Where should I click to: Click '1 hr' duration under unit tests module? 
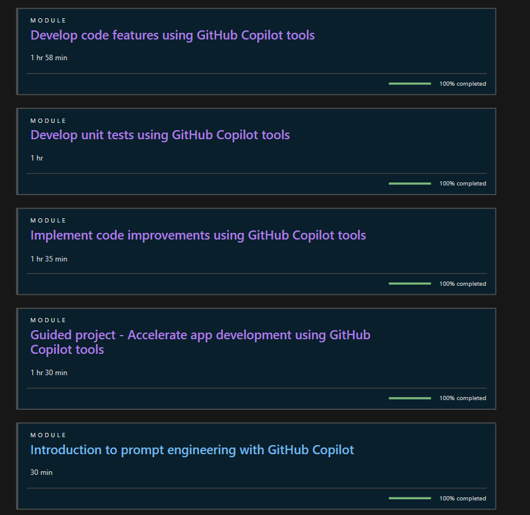tap(37, 158)
